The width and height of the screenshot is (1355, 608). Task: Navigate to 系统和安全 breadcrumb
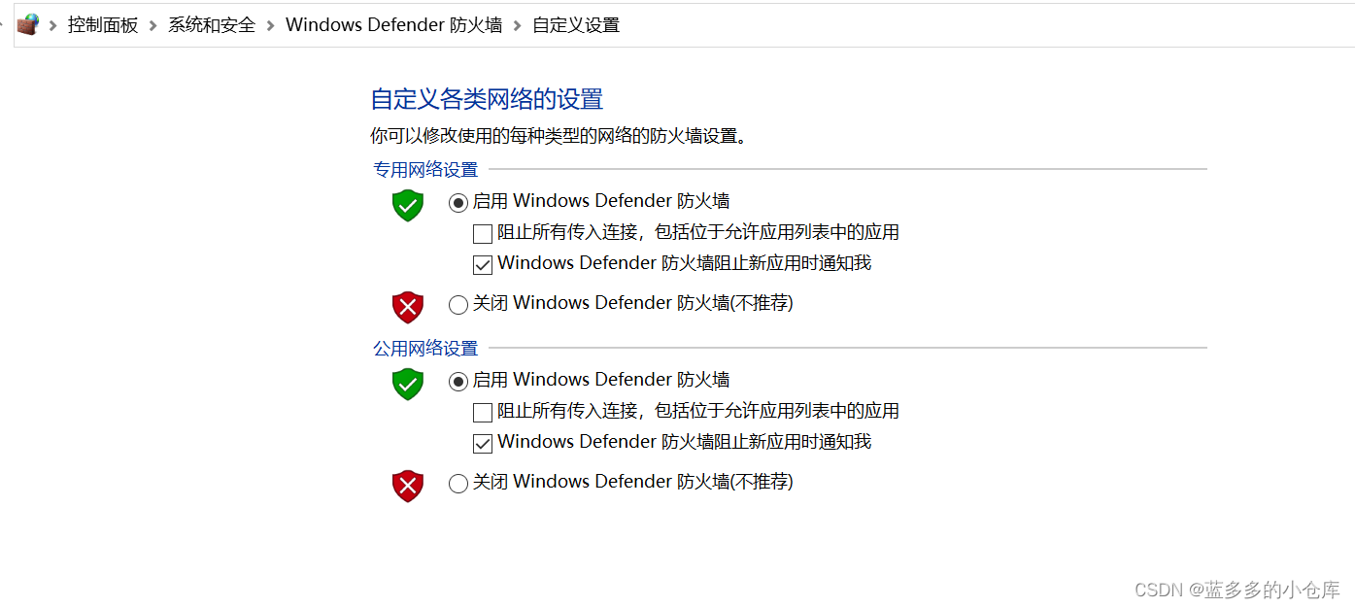(x=212, y=25)
